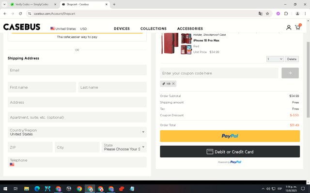Click the red wallet case main thumbnail
This screenshot has height=193, width=310.
point(170,43)
